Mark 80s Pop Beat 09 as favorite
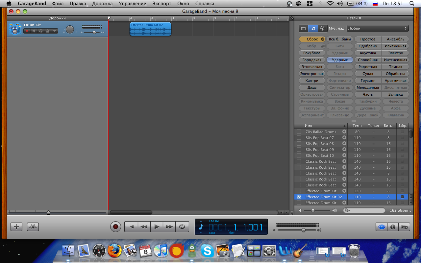Viewport: 421px width, 263px height. click(402, 150)
